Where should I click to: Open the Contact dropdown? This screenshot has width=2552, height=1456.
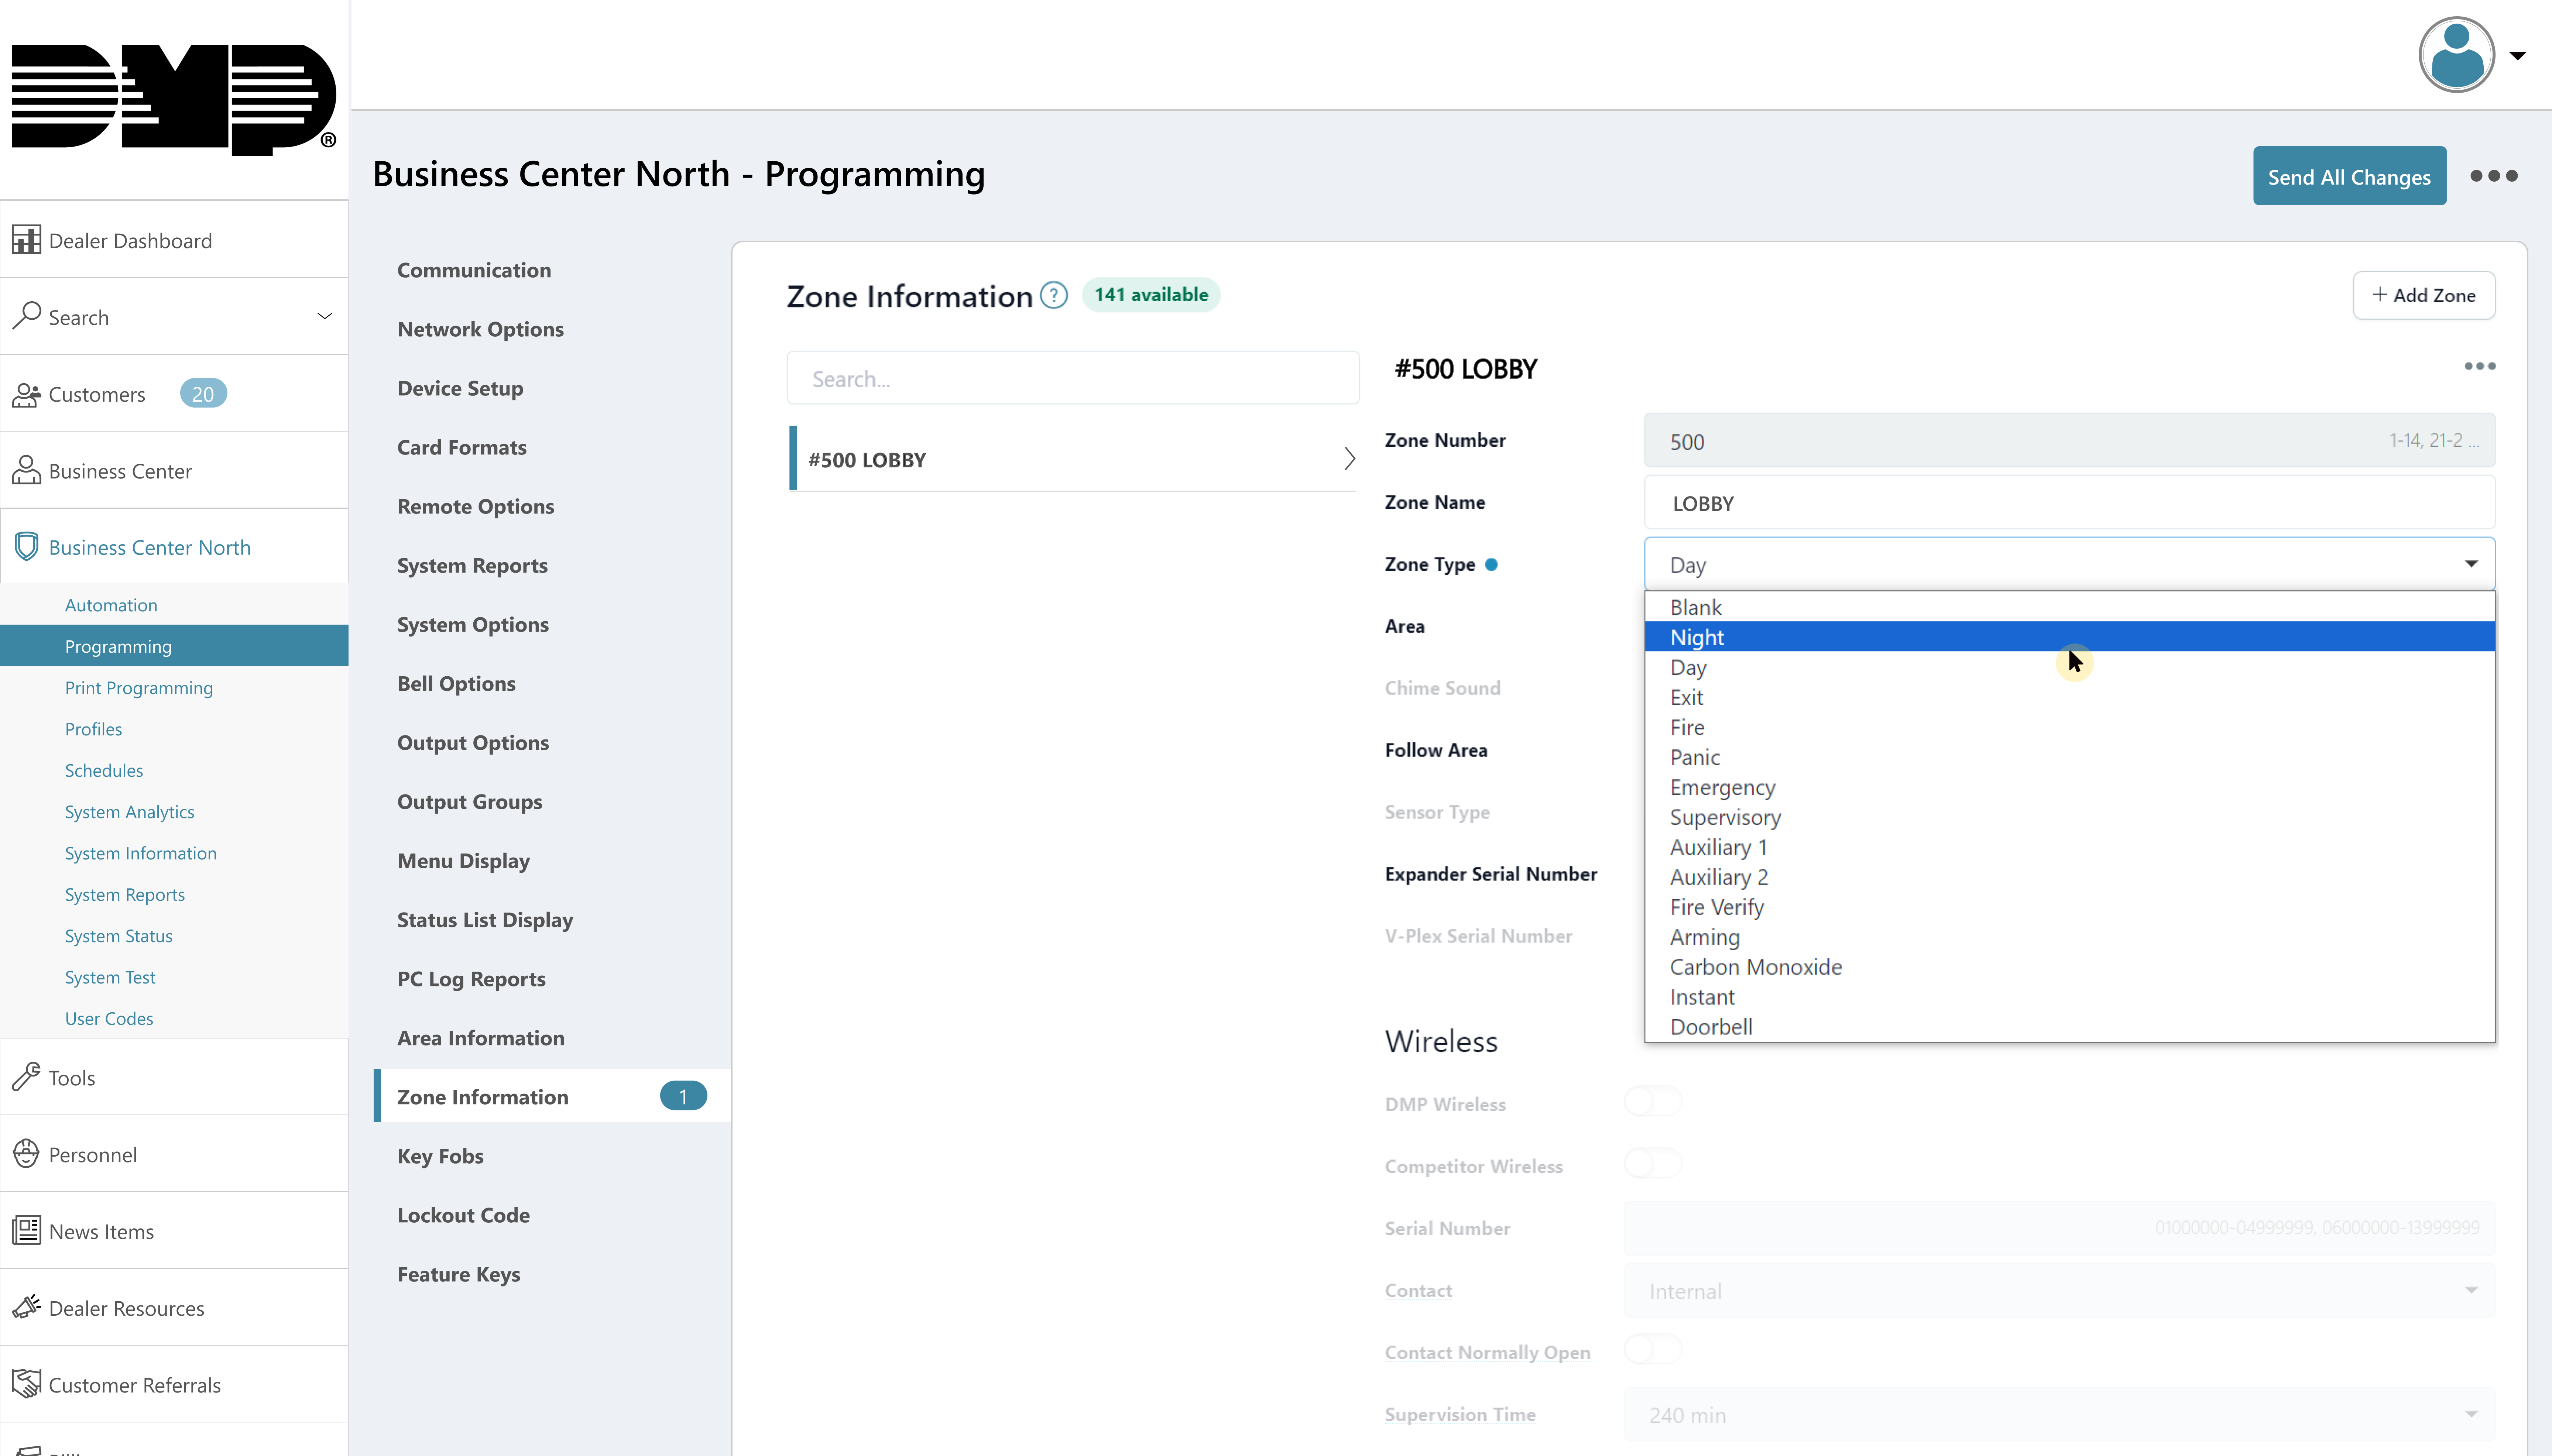pos(2060,1290)
